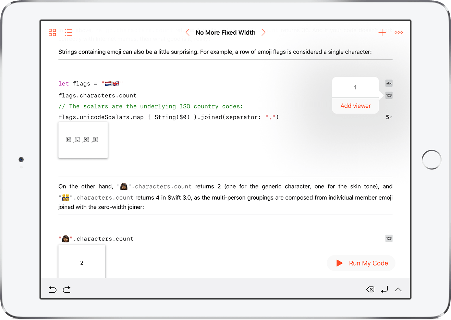Tap Add viewer in the popup
Screen dimensions: 451x320
pyautogui.click(x=355, y=106)
